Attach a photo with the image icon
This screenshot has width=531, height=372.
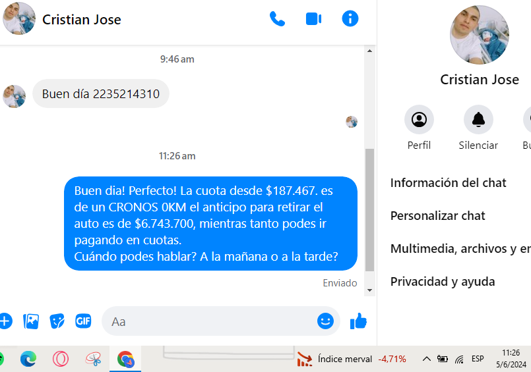click(x=31, y=321)
